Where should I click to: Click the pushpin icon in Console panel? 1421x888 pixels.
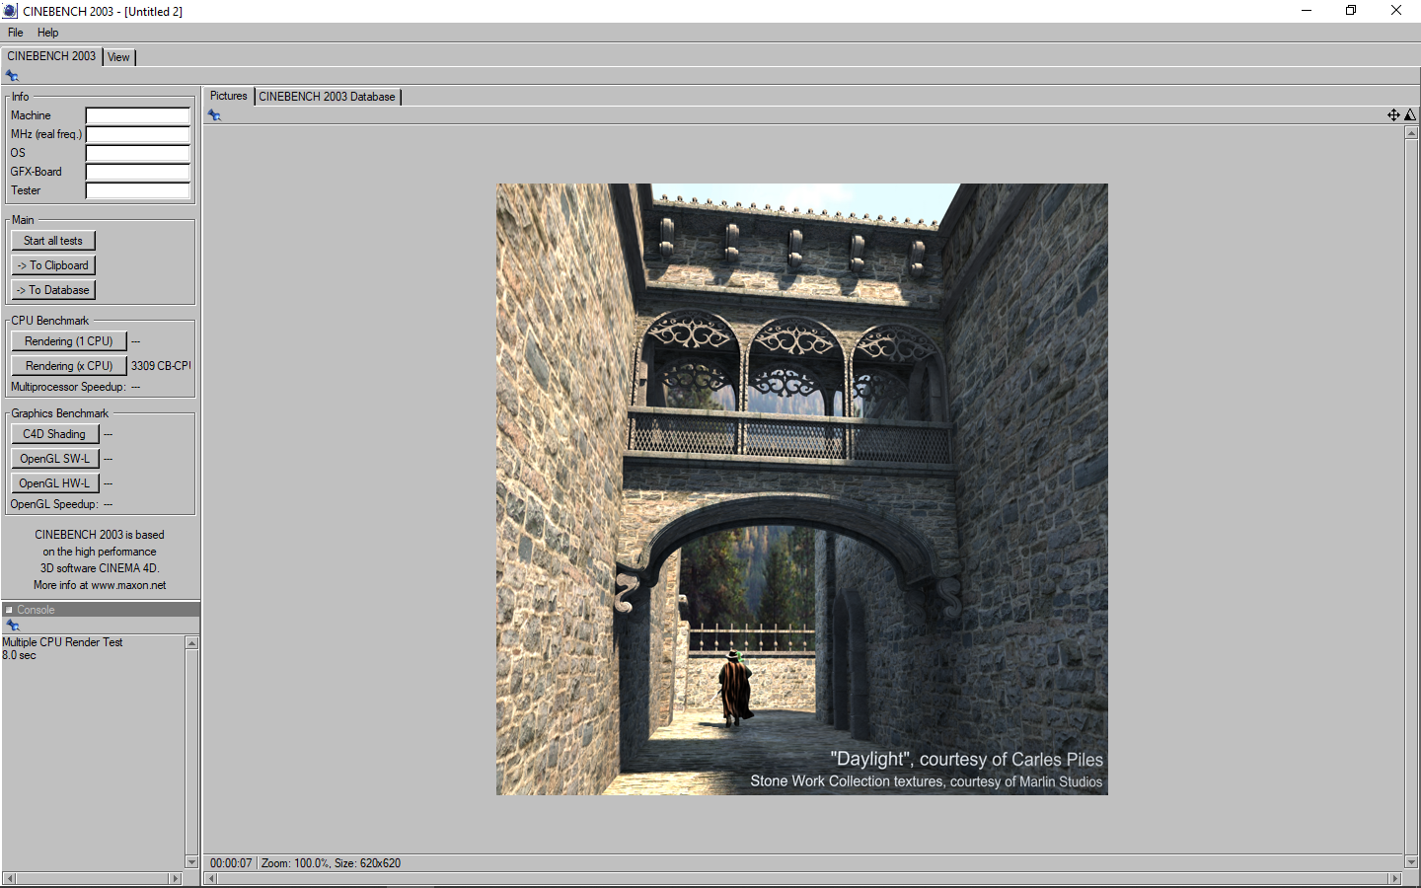tap(13, 626)
